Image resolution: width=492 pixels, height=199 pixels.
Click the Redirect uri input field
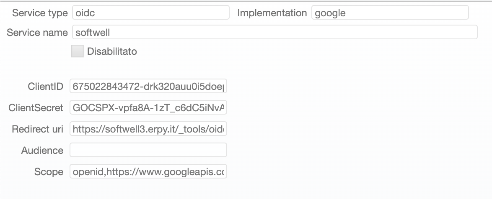click(x=148, y=129)
